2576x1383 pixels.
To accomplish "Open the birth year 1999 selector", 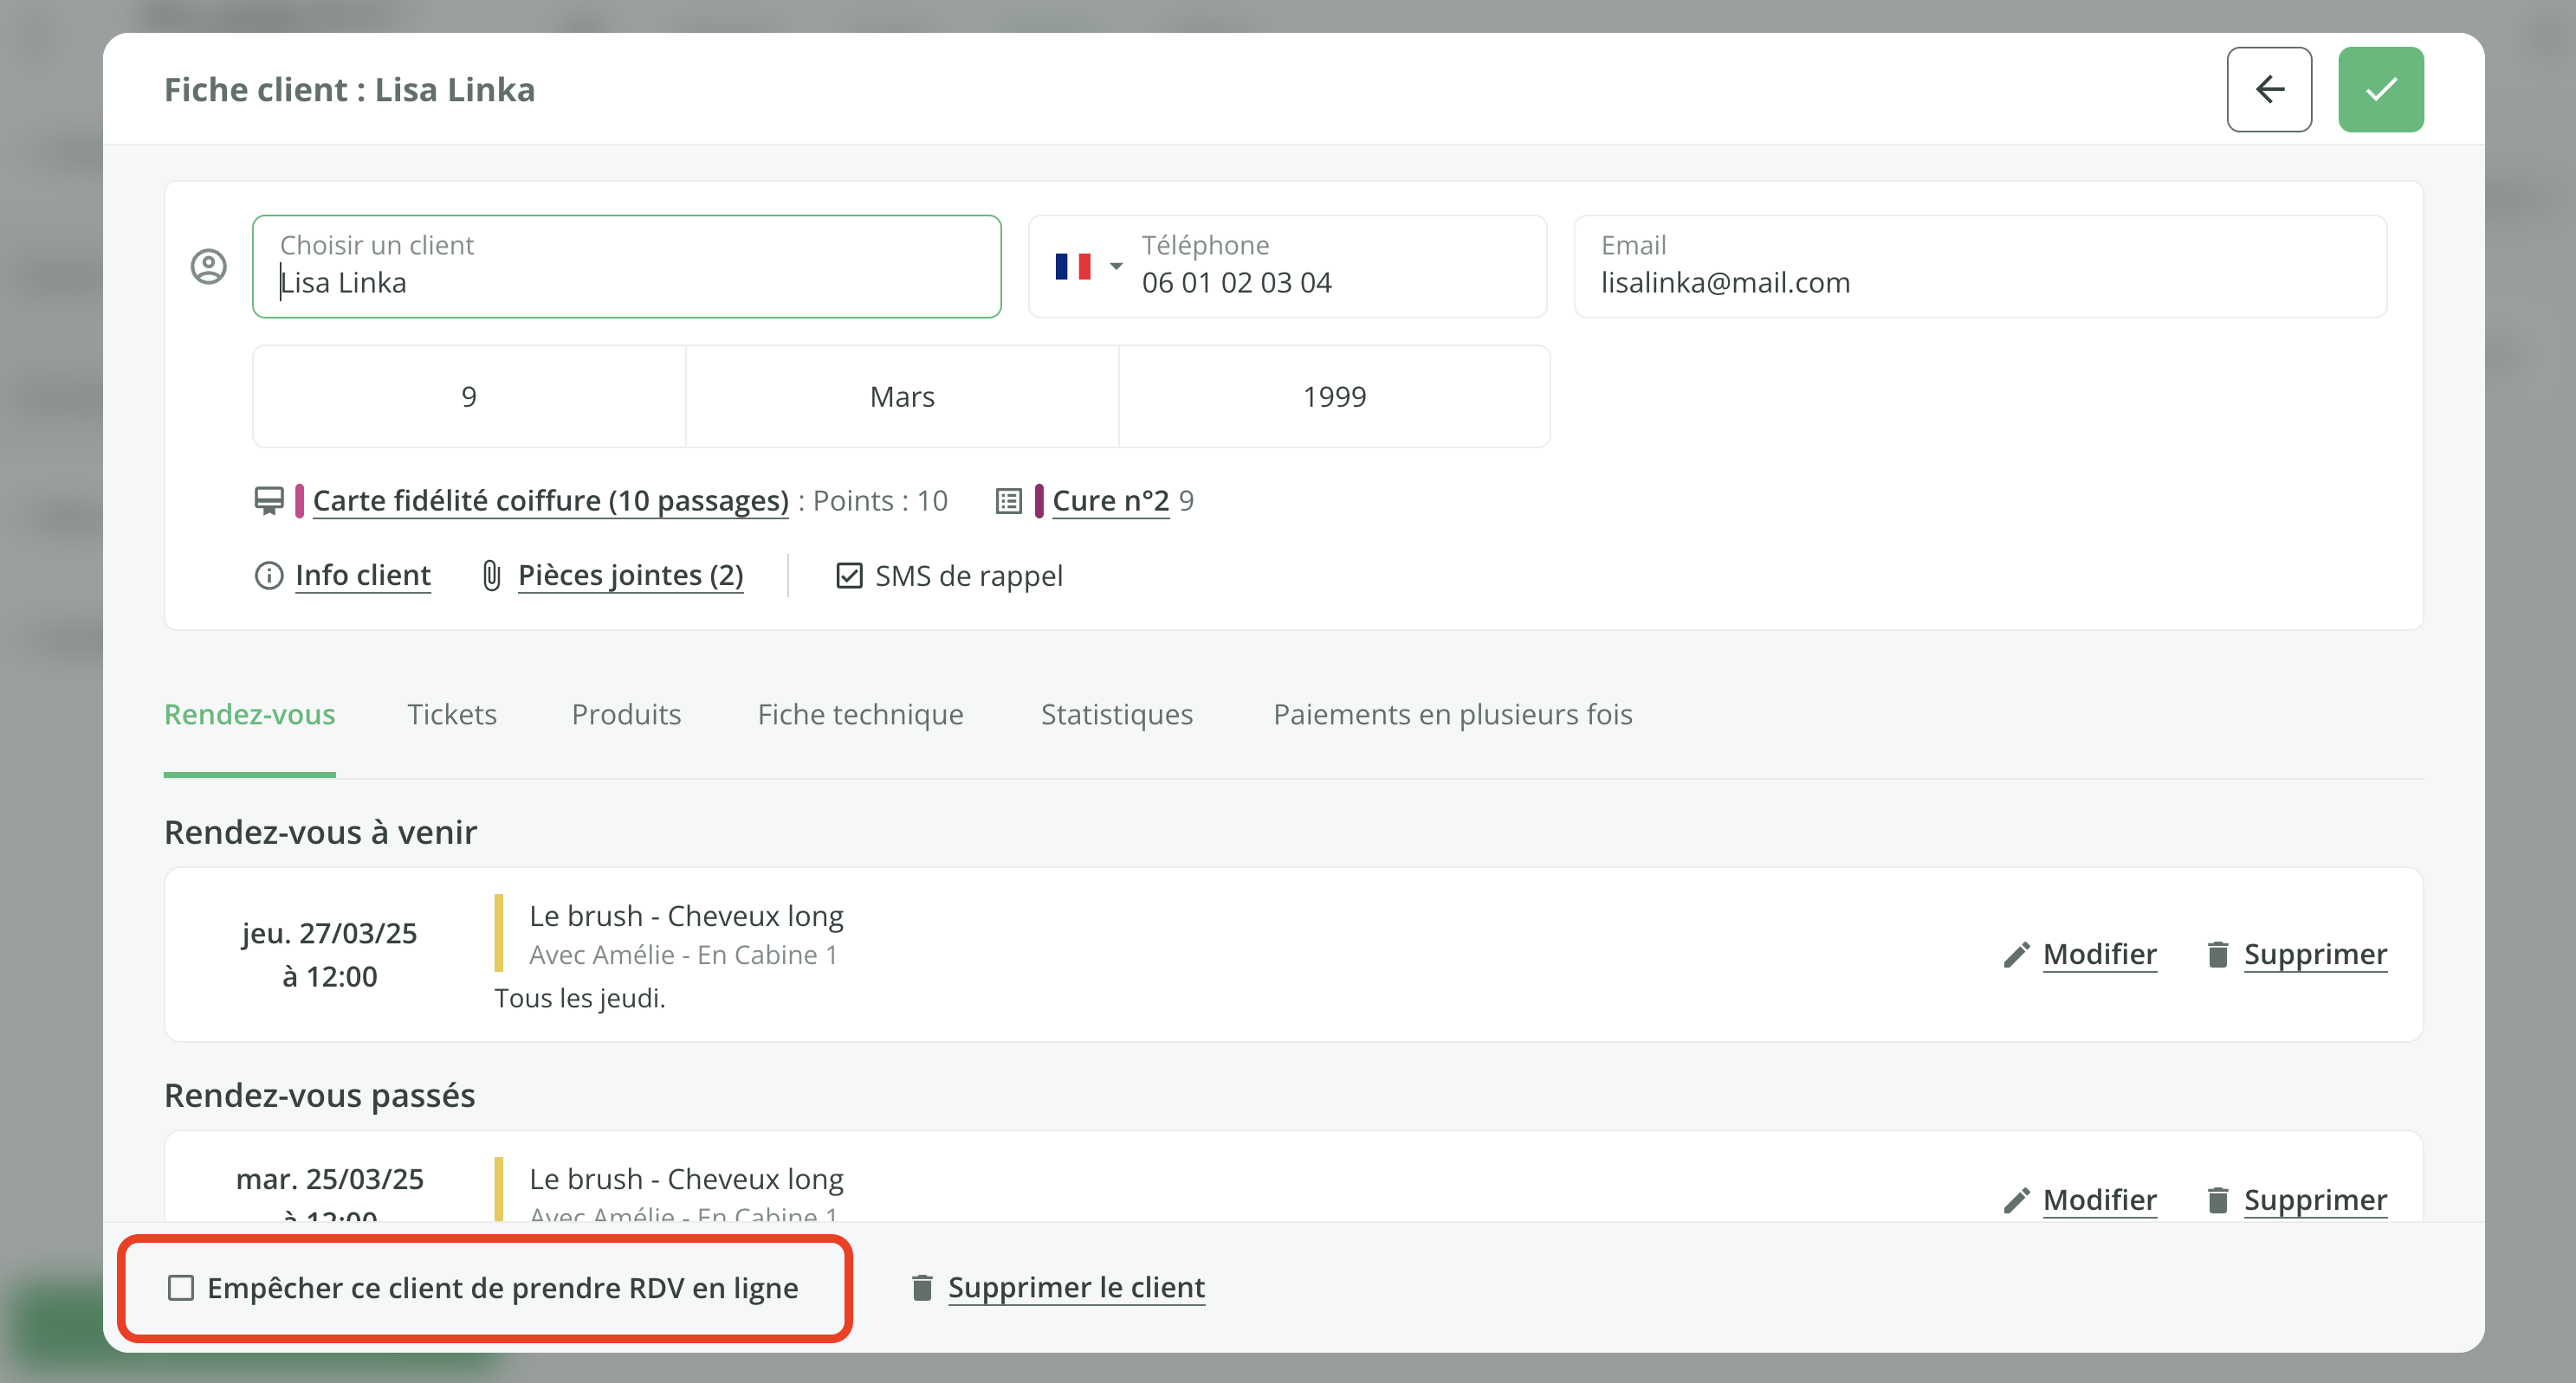I will pos(1333,396).
